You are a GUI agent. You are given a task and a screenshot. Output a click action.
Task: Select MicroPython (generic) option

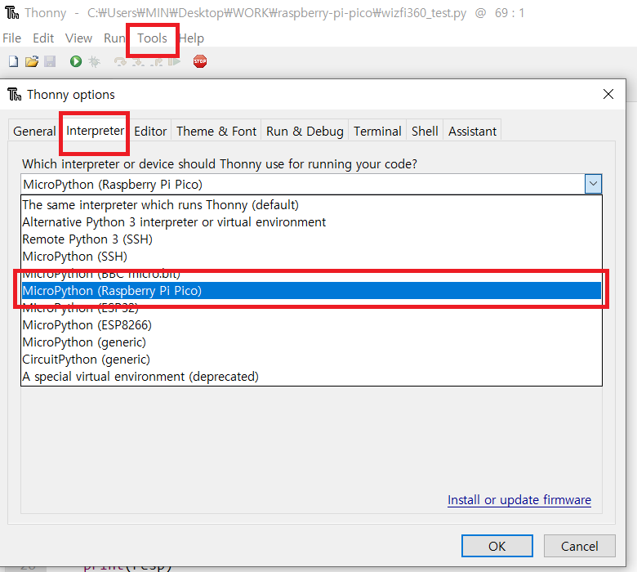(311, 342)
